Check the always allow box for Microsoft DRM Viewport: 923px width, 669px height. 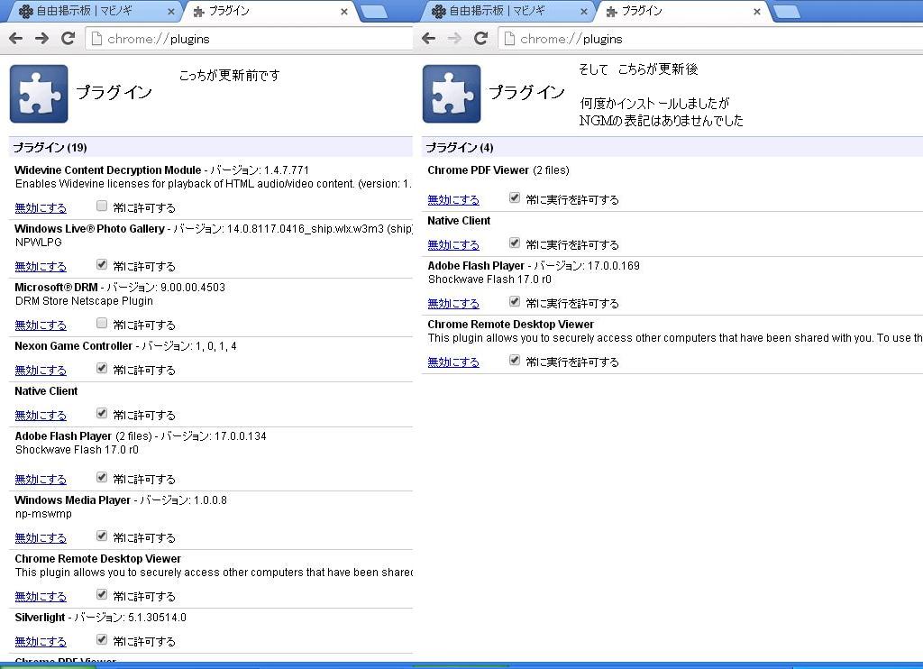tap(102, 324)
